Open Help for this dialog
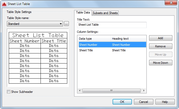The width and height of the screenshot is (179, 109). point(165,102)
